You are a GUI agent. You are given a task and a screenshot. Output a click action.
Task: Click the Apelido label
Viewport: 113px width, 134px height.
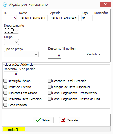click(x=55, y=13)
